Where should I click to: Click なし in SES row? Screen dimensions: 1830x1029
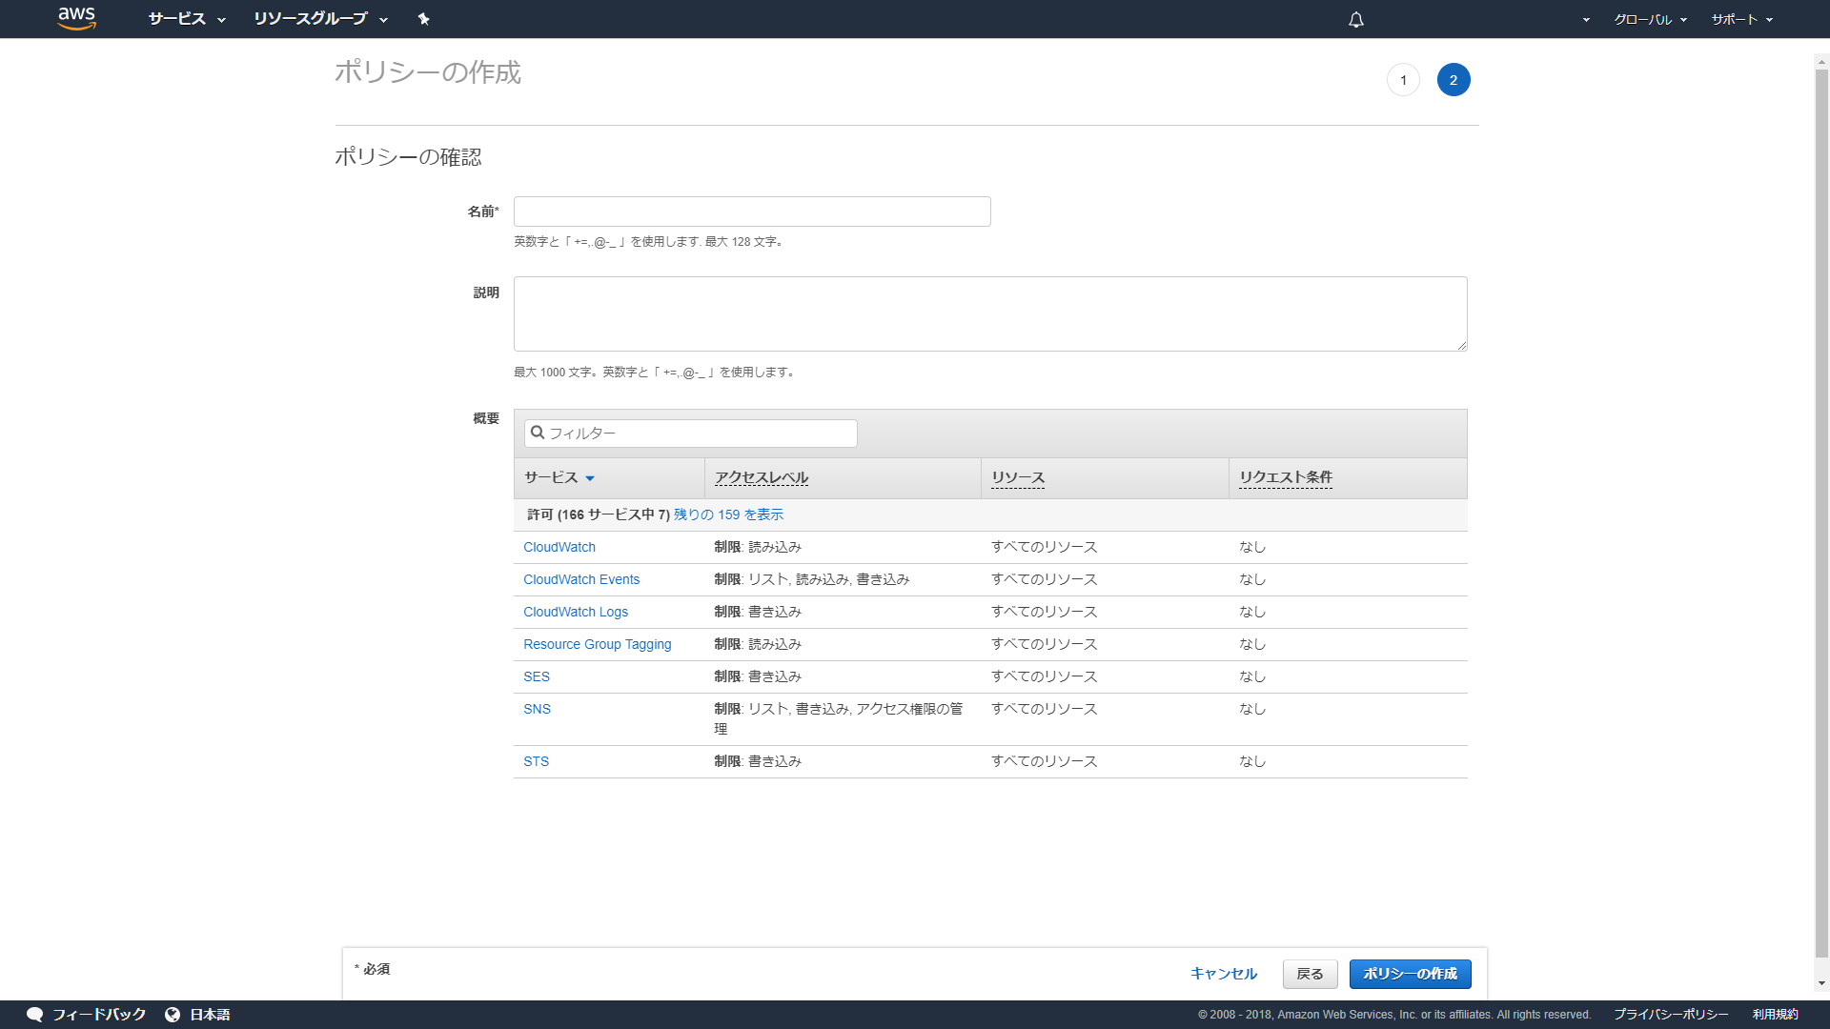click(x=1252, y=676)
